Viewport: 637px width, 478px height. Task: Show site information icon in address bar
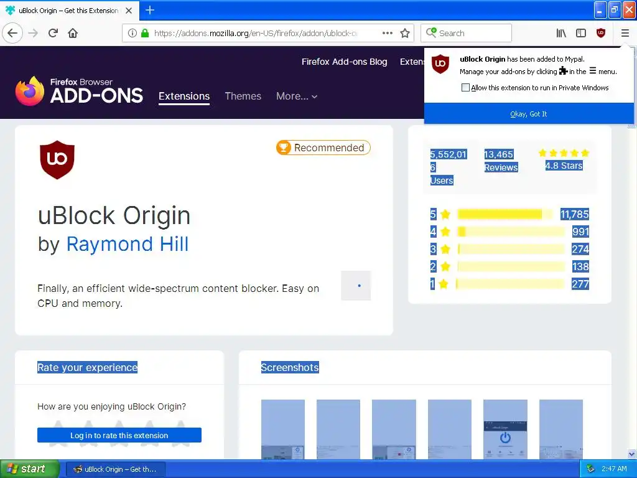[x=132, y=33]
